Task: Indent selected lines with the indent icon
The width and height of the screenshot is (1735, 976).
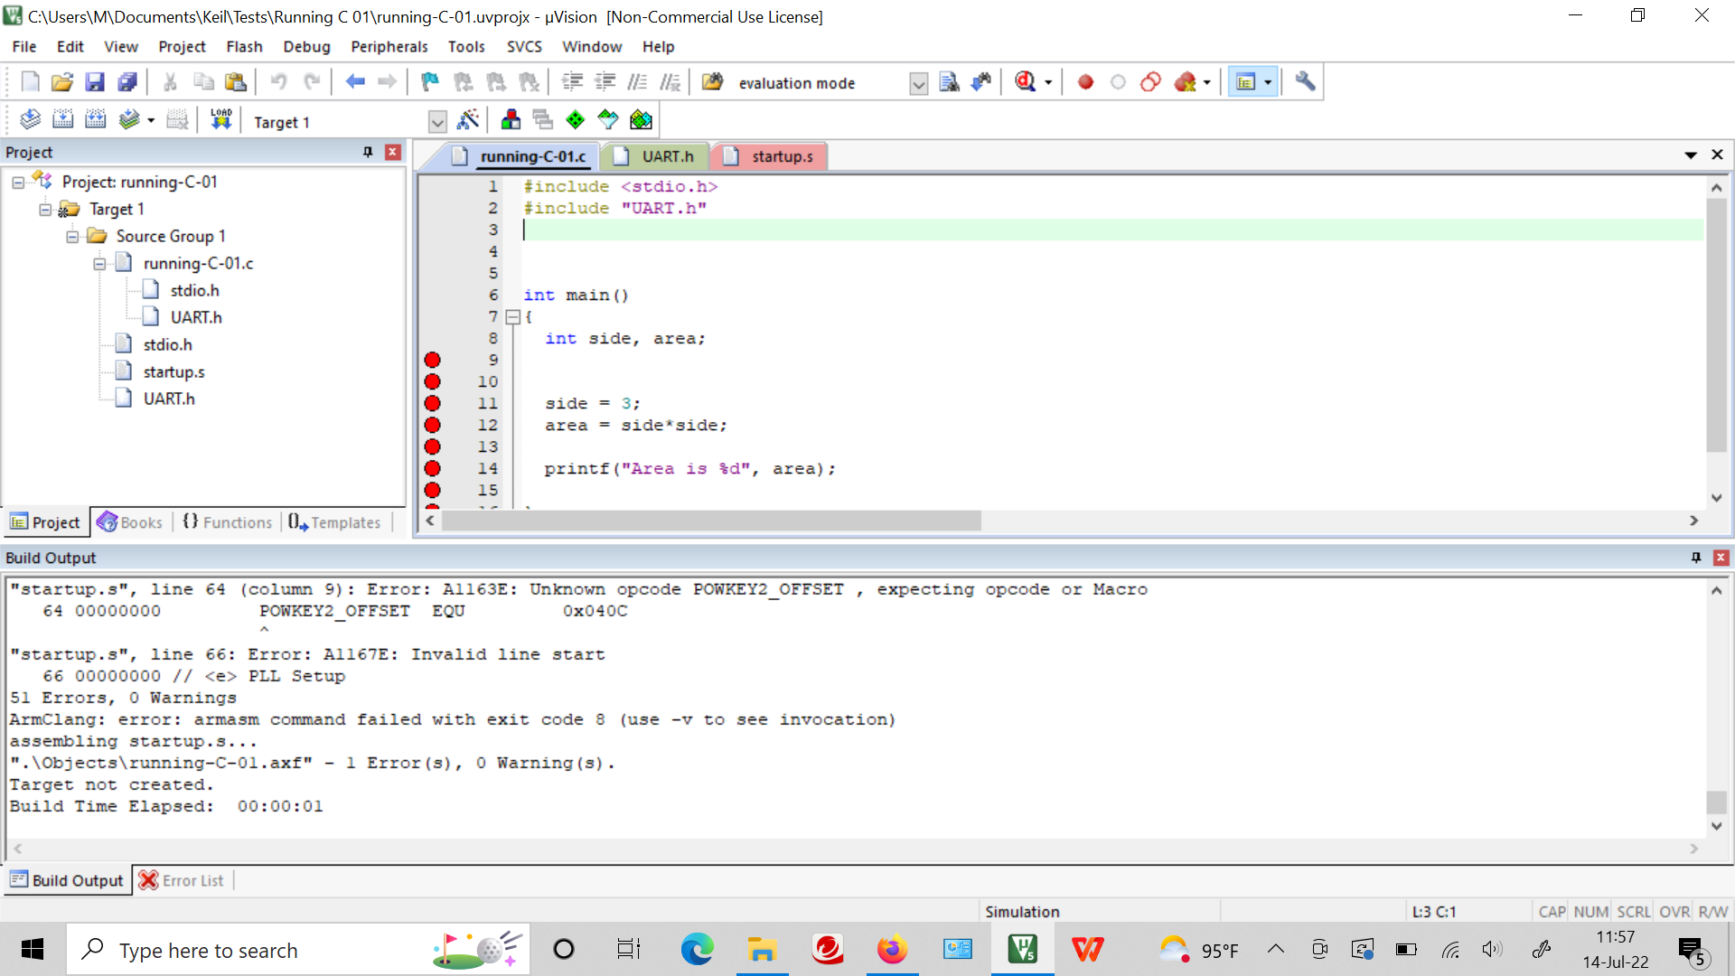Action: pos(572,82)
